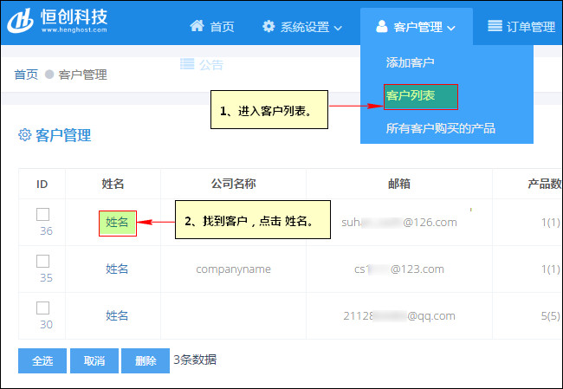This screenshot has height=389, width=563.
Task: Click the list icon for 订单管理
Action: (x=495, y=26)
